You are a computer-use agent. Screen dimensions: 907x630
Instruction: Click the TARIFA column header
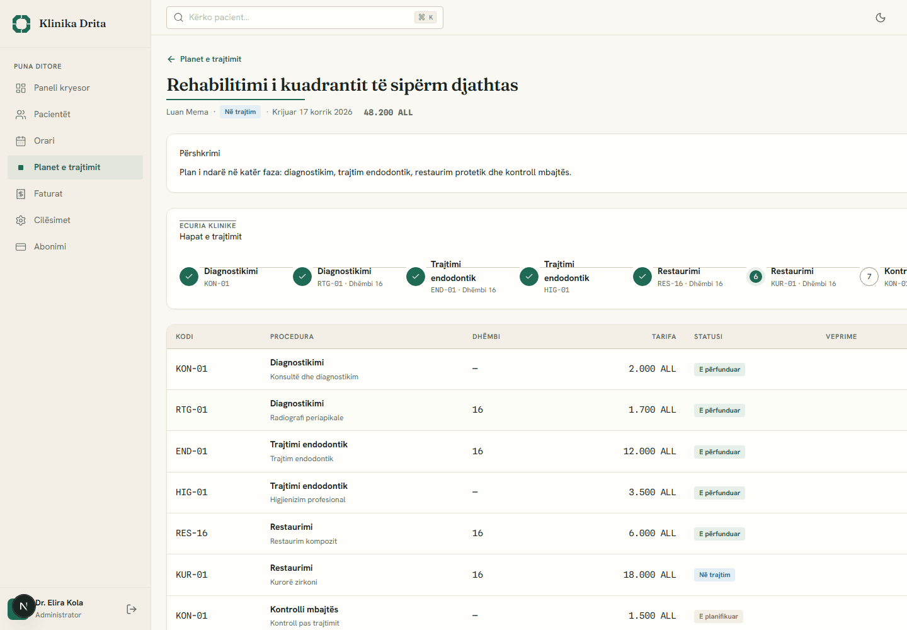point(664,337)
